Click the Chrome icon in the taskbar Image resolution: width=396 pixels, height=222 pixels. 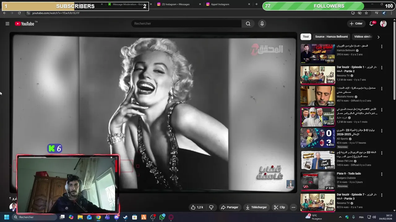(98, 217)
